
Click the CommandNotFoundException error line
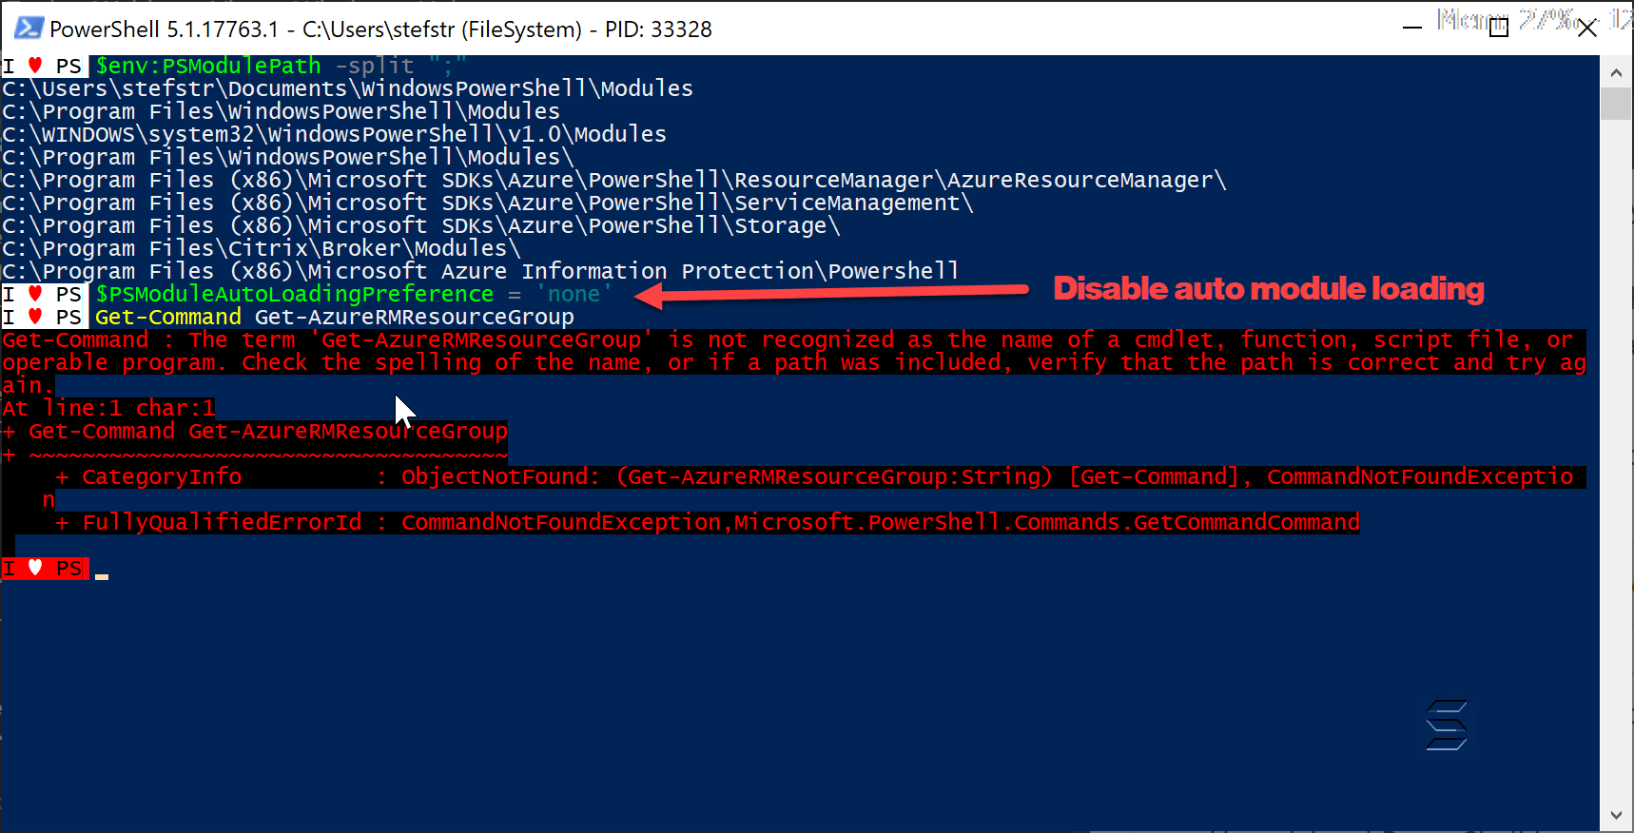pyautogui.click(x=666, y=521)
